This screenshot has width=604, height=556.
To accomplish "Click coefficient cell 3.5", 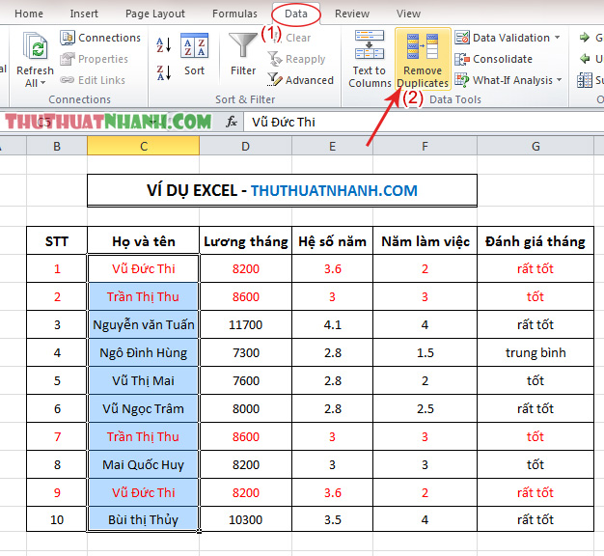I will 332,519.
